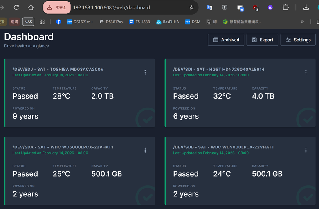This screenshot has width=319, height=209.
Task: Open the extensions puzzle piece menu
Action: coord(285,7)
